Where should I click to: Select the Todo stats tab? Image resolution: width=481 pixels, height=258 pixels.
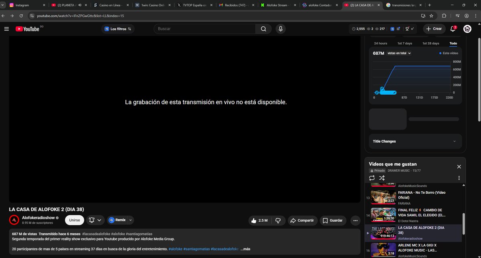(453, 43)
